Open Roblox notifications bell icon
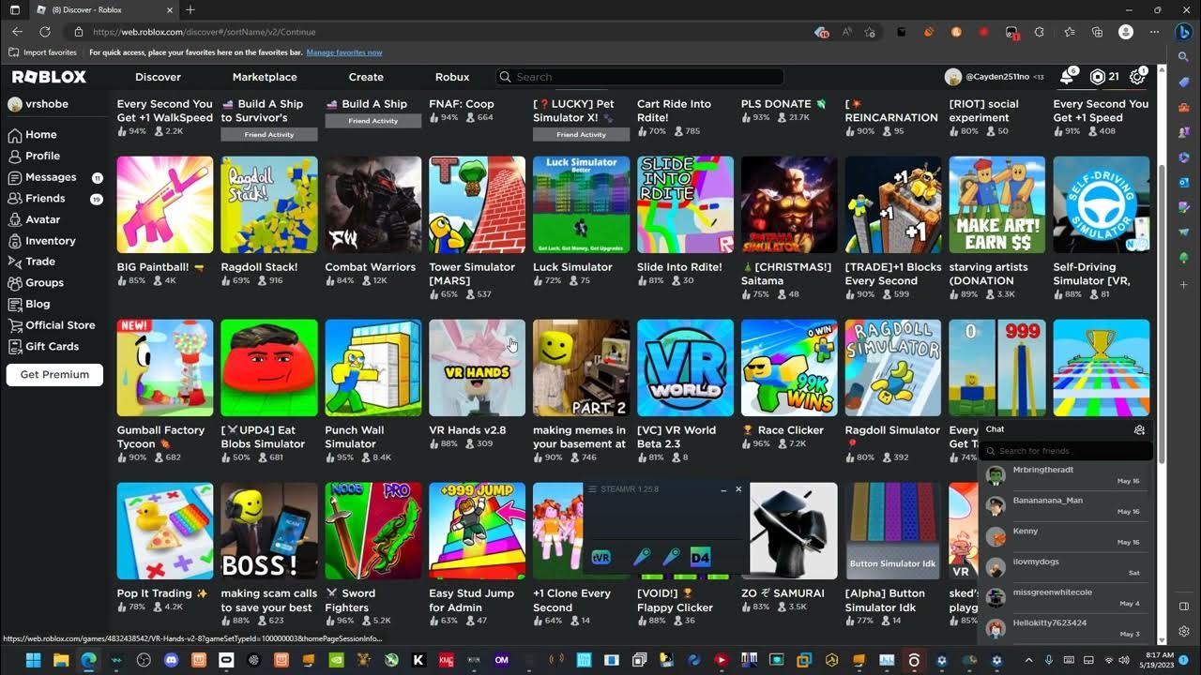The width and height of the screenshot is (1201, 675). coord(1067,77)
